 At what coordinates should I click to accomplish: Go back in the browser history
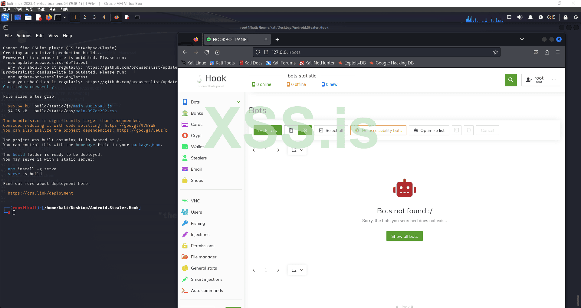click(x=185, y=52)
